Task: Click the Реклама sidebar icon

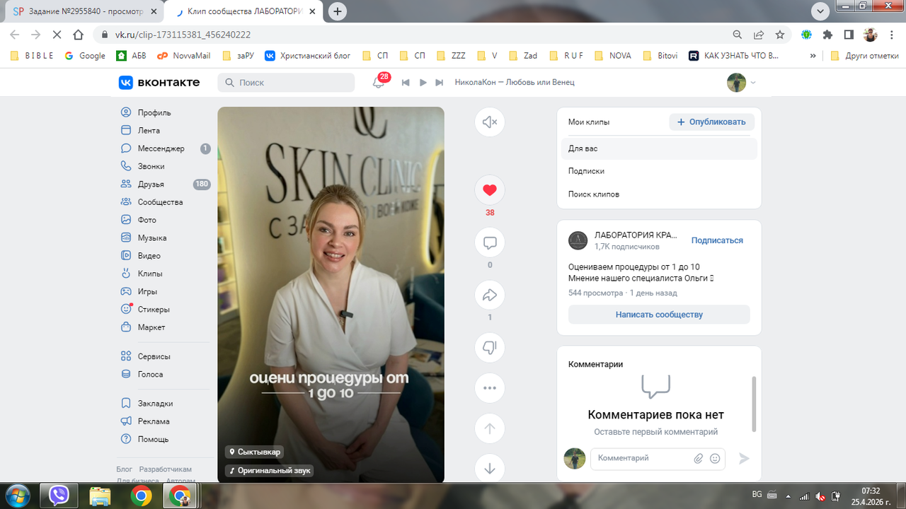Action: pyautogui.click(x=126, y=421)
